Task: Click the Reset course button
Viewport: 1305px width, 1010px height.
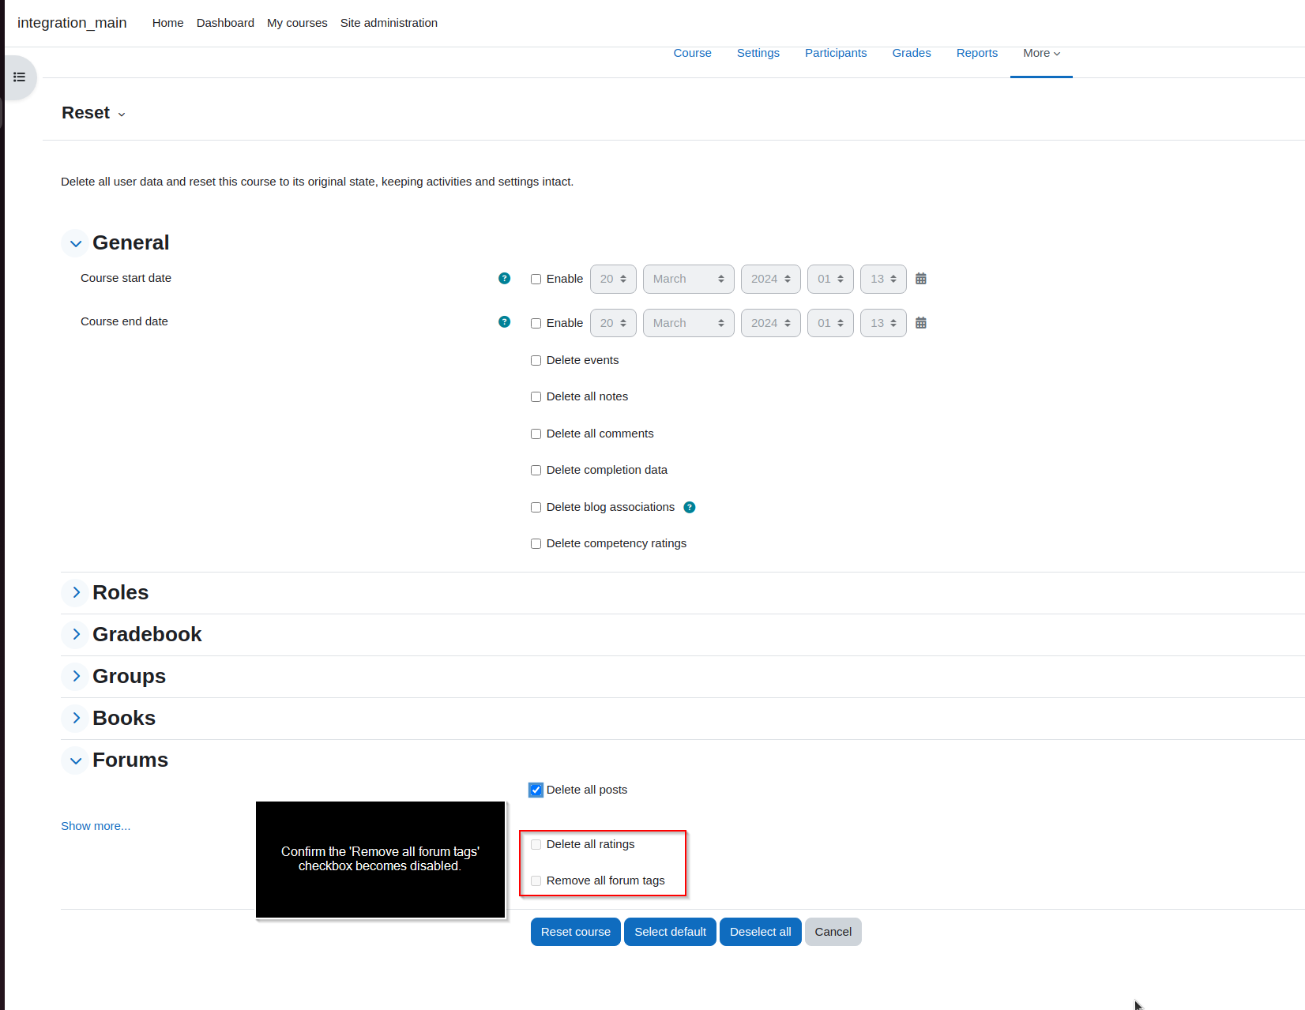Action: tap(576, 932)
